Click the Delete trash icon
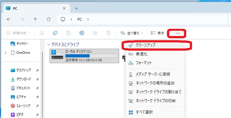This screenshot has height=118, width=231. 109,33
